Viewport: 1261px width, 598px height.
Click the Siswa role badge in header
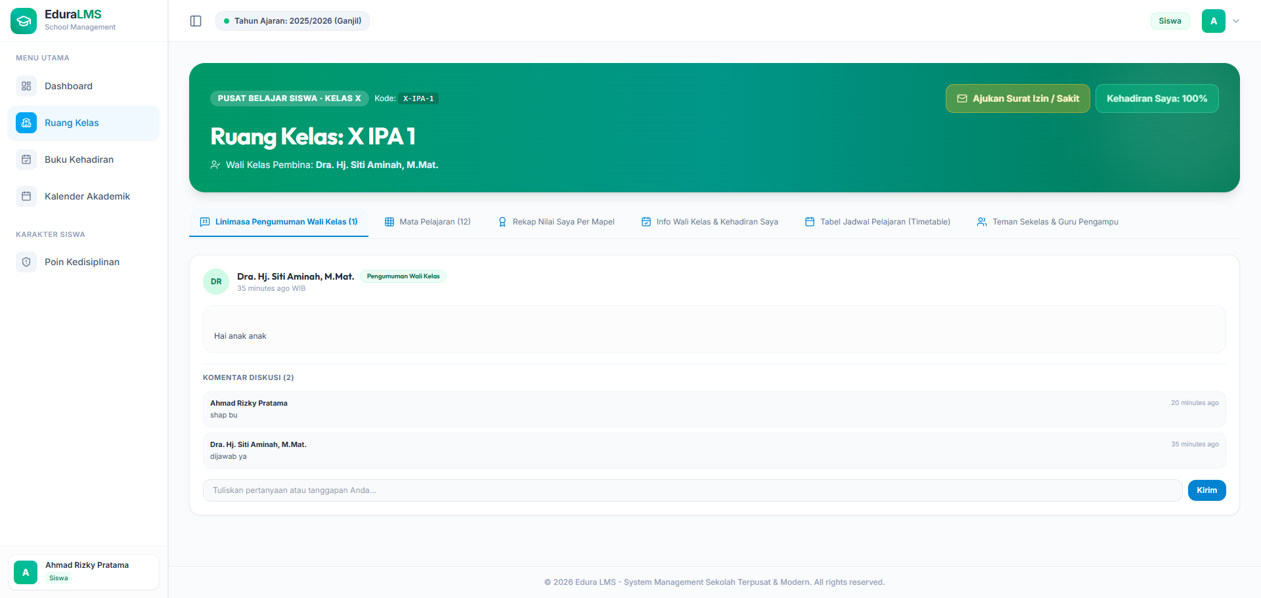point(1170,21)
